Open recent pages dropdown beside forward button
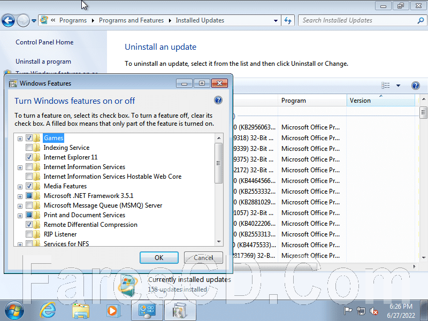The height and width of the screenshot is (321, 428). (x=34, y=21)
